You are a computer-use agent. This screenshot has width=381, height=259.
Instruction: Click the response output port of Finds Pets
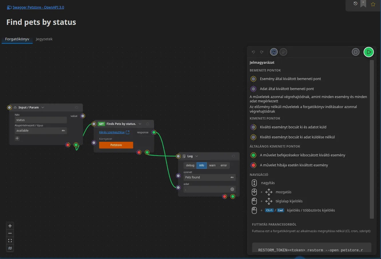point(154,132)
